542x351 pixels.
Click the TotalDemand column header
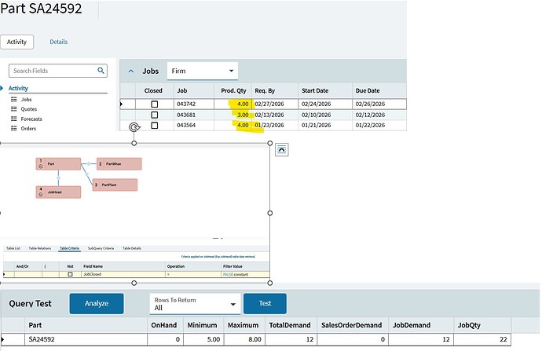(290, 325)
